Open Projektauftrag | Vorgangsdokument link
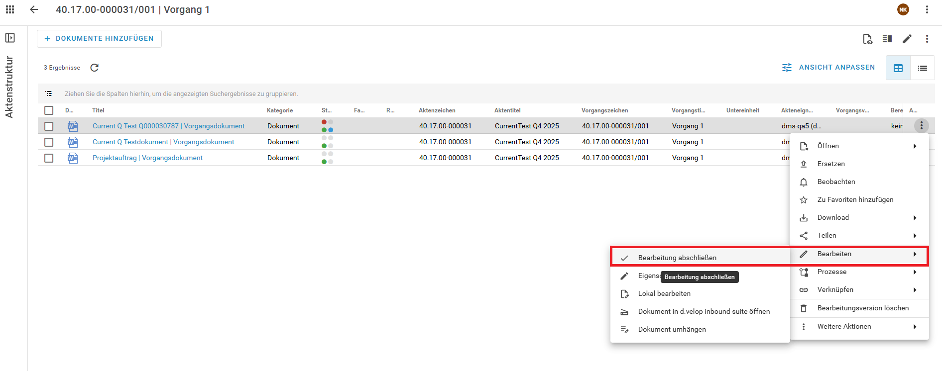This screenshot has width=942, height=371. pos(147,158)
